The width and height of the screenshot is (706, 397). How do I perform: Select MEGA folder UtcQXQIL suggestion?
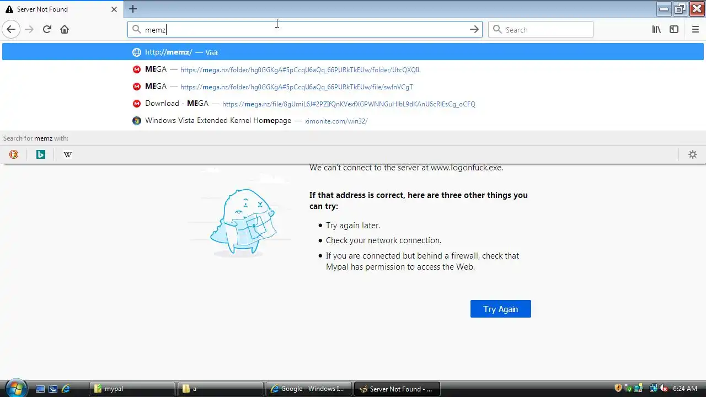[x=353, y=69]
